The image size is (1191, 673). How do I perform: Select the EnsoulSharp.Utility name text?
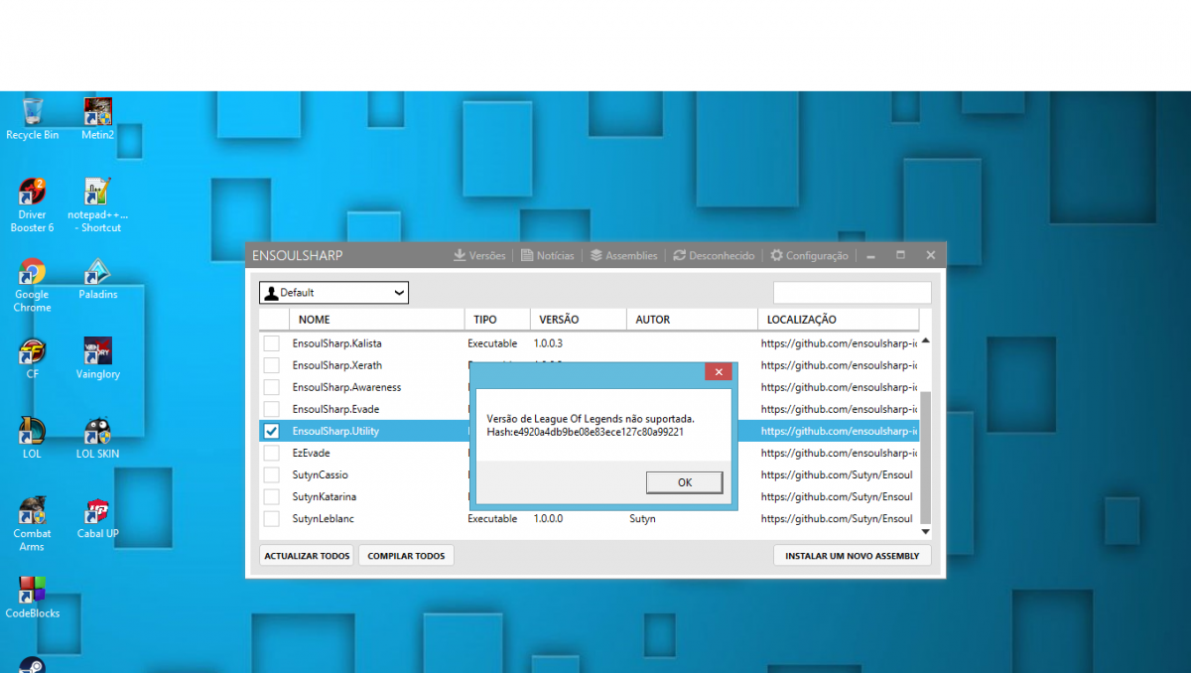(335, 431)
